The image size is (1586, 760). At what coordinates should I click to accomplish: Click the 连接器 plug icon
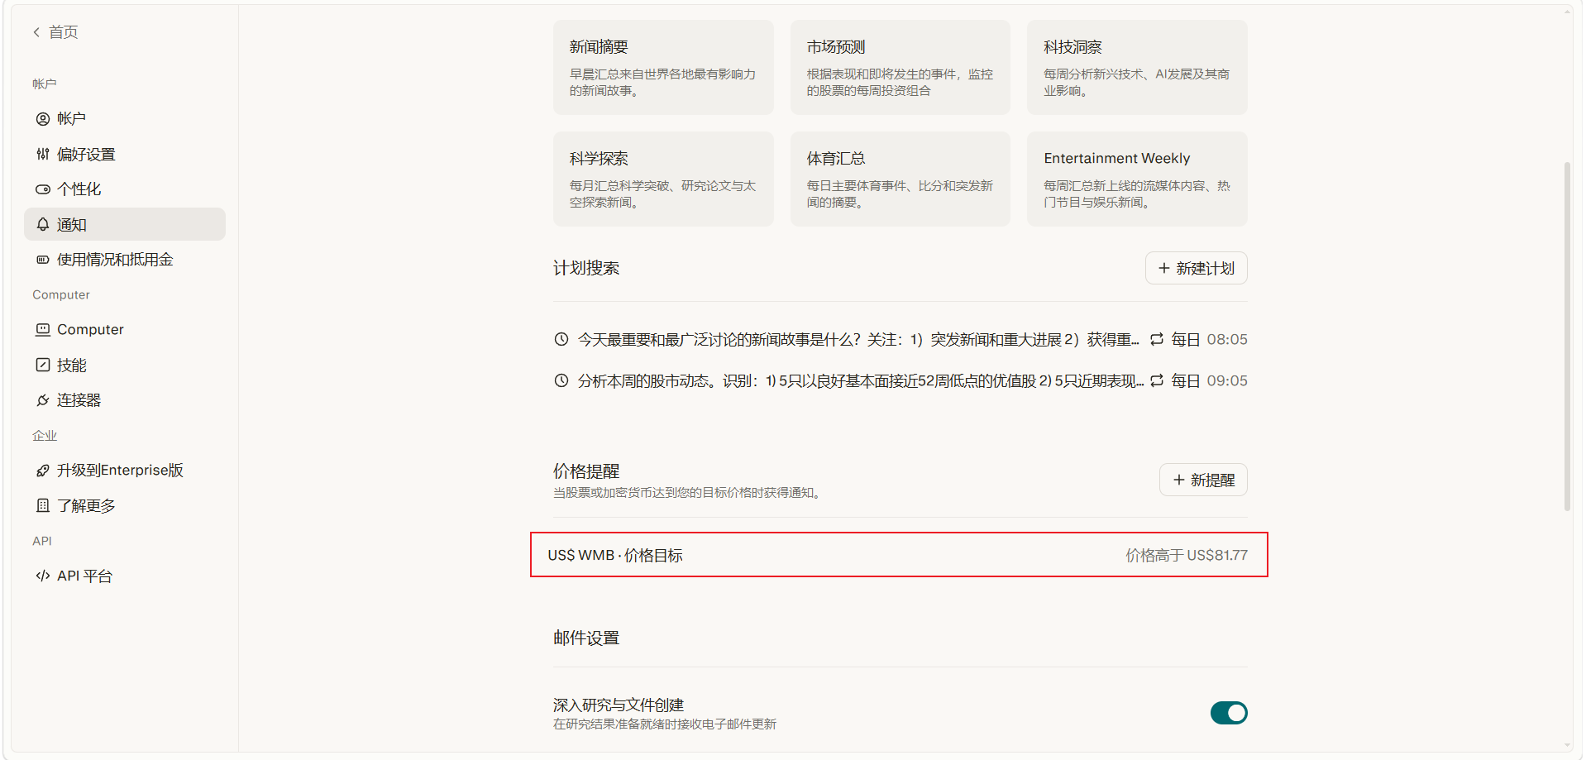(43, 400)
